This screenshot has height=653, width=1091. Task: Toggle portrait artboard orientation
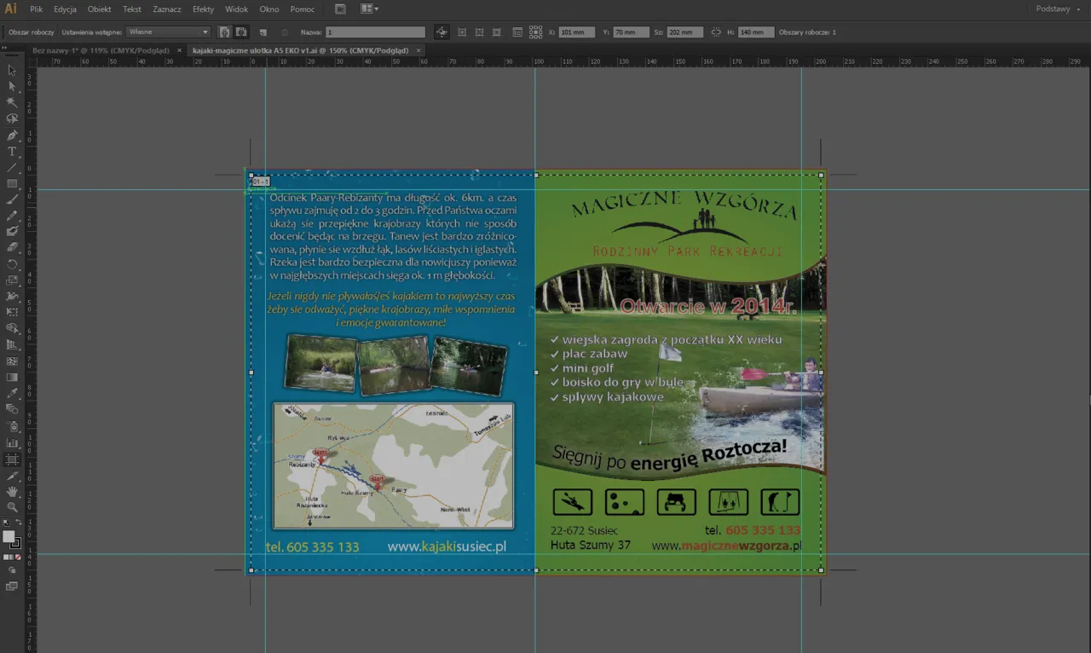[223, 32]
